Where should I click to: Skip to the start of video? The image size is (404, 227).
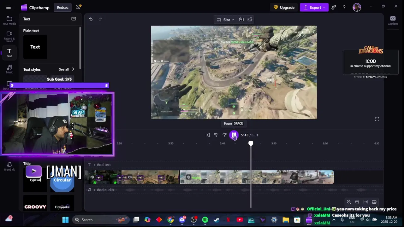click(208, 135)
